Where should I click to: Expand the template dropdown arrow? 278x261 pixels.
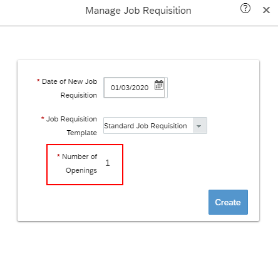pos(199,126)
